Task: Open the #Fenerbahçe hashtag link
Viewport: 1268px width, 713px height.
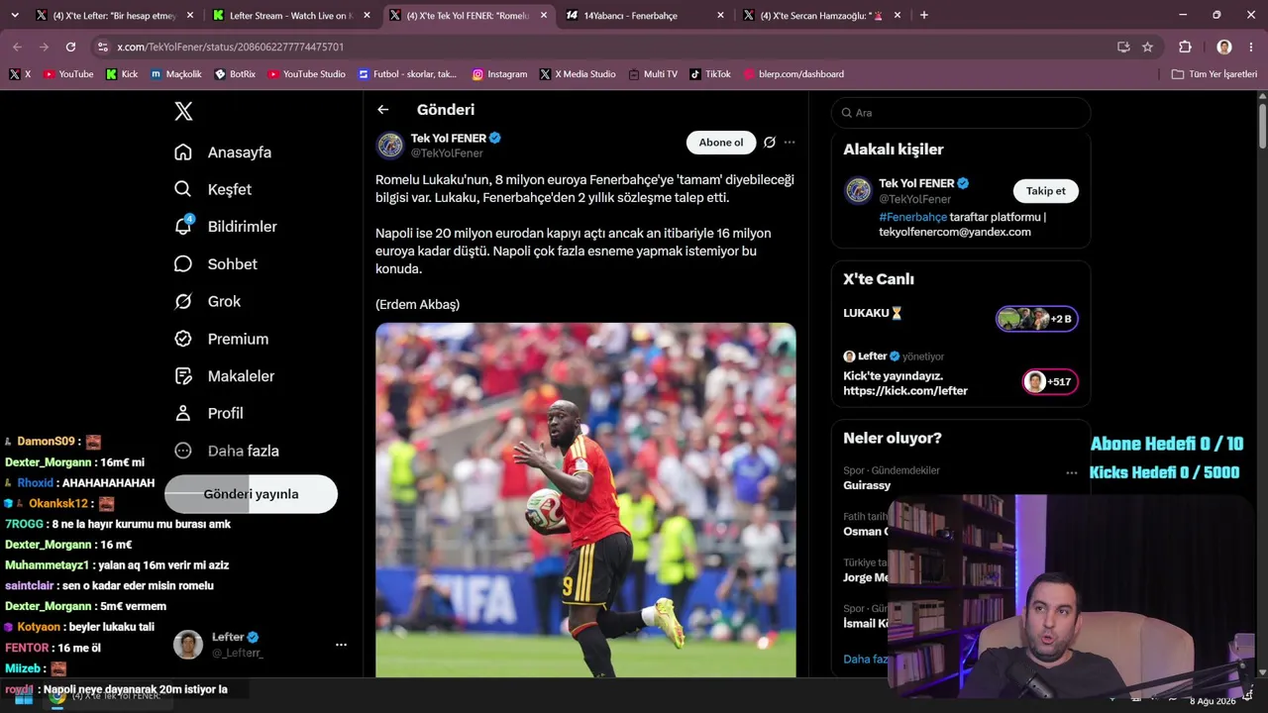Action: [912, 217]
